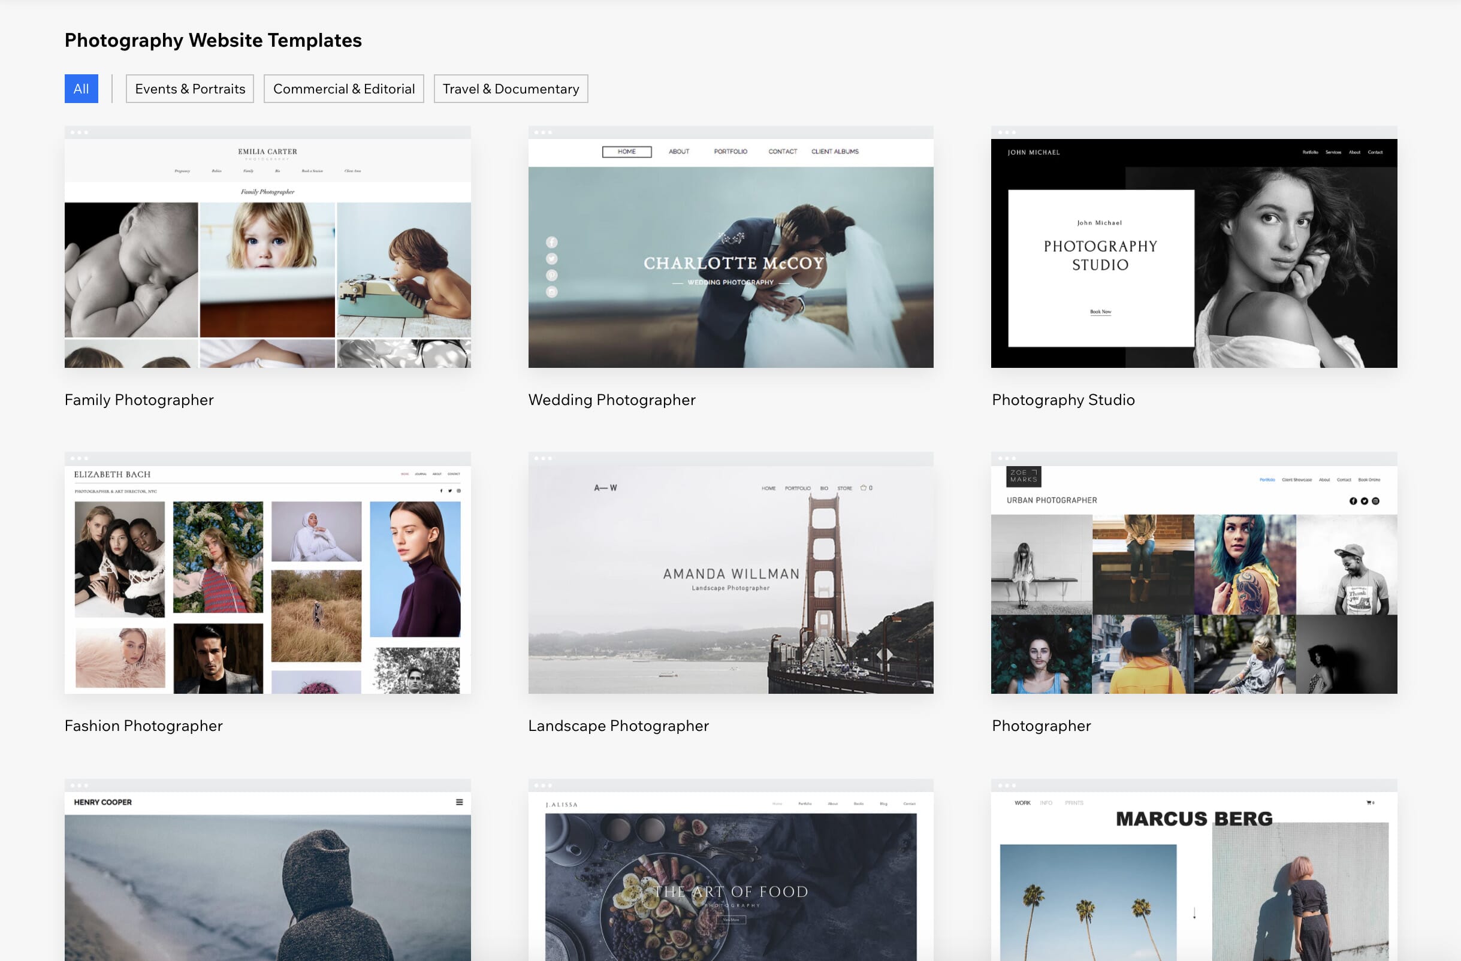Click PORTFOLIO in the wedding template nav

[730, 152]
